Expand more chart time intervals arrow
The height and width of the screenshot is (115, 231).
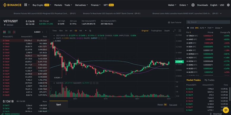coord(86,31)
